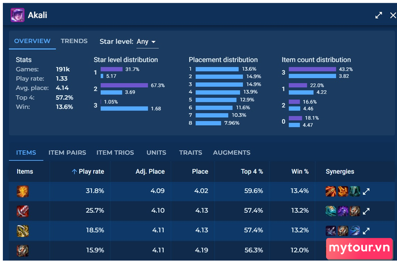Select the golden item icon with 18.5% play rate

[x=23, y=231]
